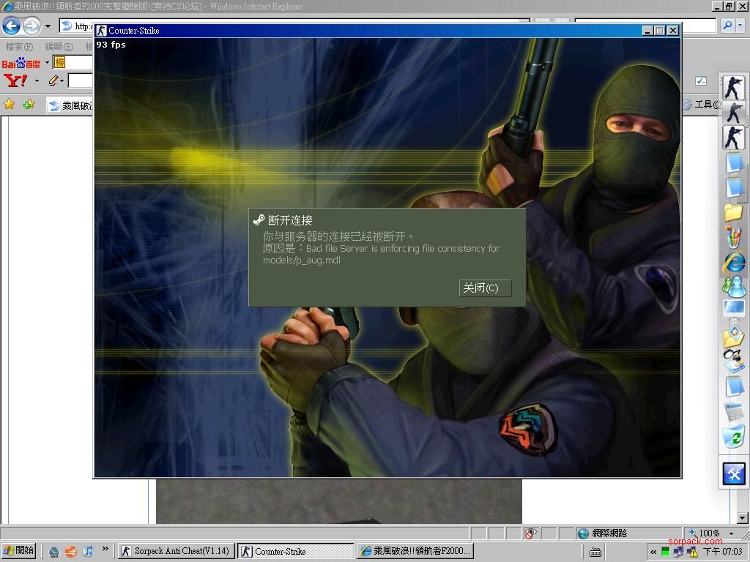Open the yellow folder icon in side dock

(x=734, y=212)
